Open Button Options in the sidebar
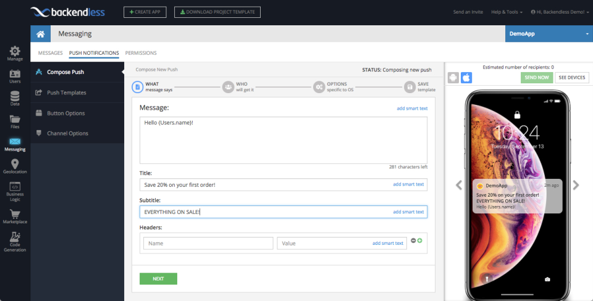This screenshot has height=301, width=593. (x=77, y=113)
